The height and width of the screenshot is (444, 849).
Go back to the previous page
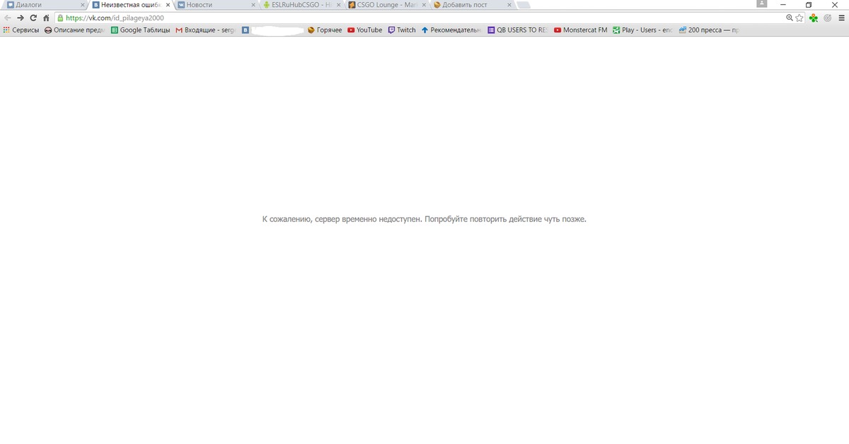tap(8, 18)
